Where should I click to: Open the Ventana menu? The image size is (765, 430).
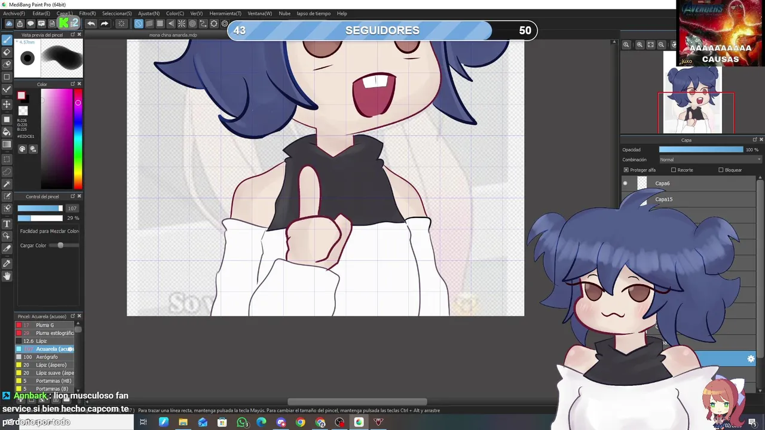(x=259, y=13)
